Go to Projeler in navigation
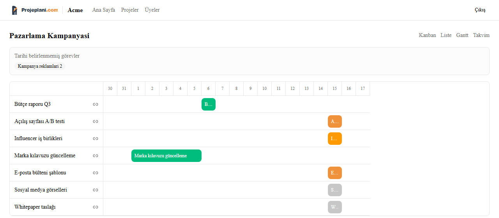Image resolution: width=499 pixels, height=218 pixels. [x=130, y=10]
